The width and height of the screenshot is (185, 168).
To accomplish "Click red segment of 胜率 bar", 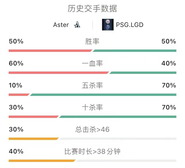I will click(x=50, y=51).
